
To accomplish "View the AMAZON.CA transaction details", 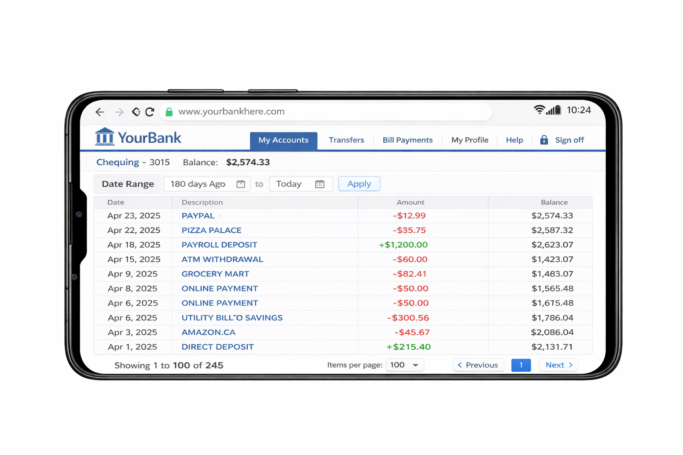I will pos(208,332).
